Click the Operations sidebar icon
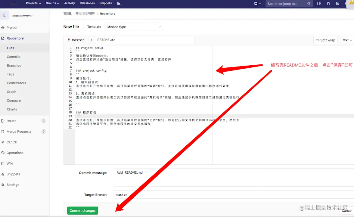The image size is (354, 217). tap(3, 153)
